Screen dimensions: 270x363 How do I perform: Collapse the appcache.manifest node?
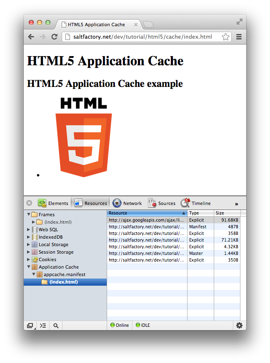(x=34, y=274)
